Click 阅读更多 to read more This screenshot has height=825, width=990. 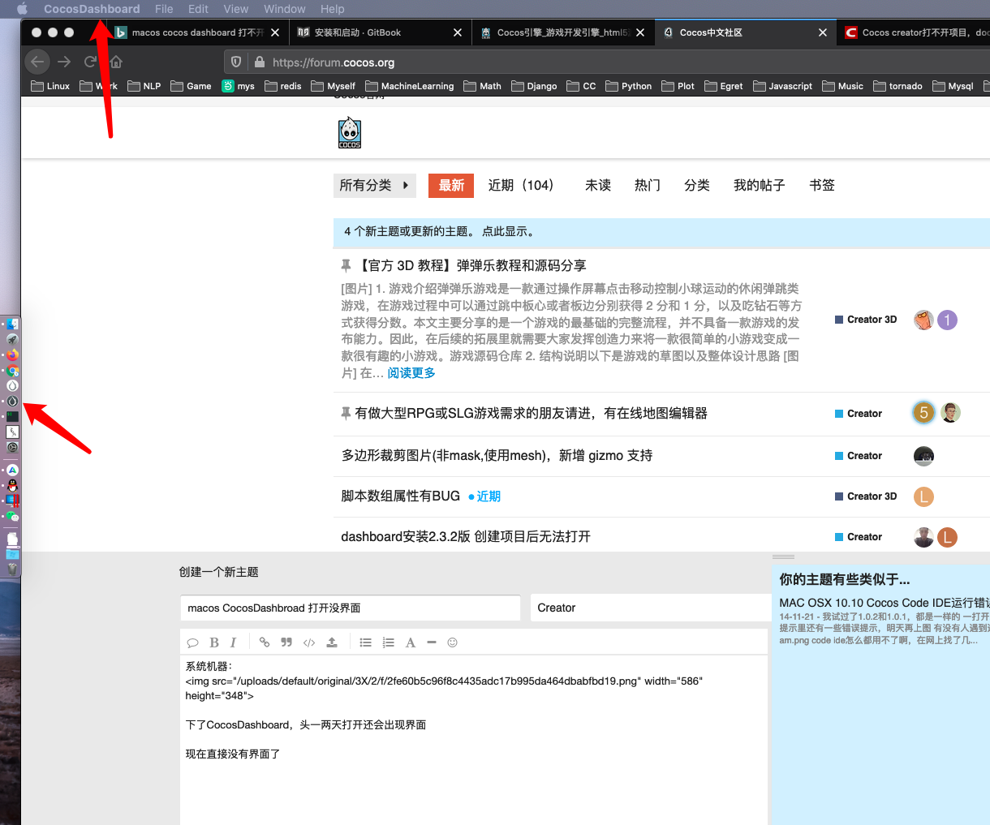[x=411, y=372]
